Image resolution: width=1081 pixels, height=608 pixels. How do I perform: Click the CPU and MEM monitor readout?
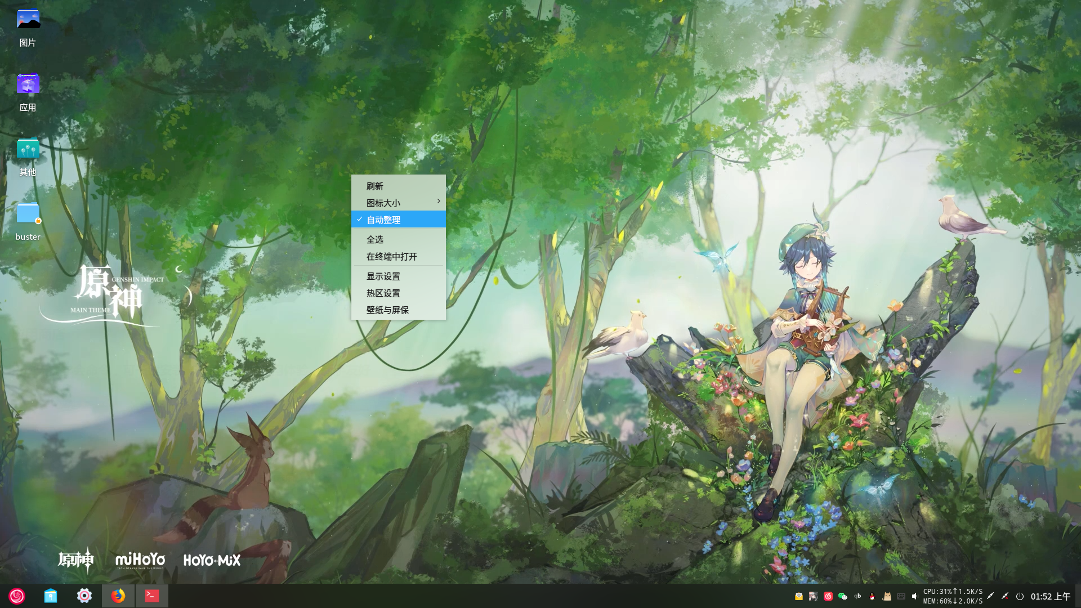[953, 596]
